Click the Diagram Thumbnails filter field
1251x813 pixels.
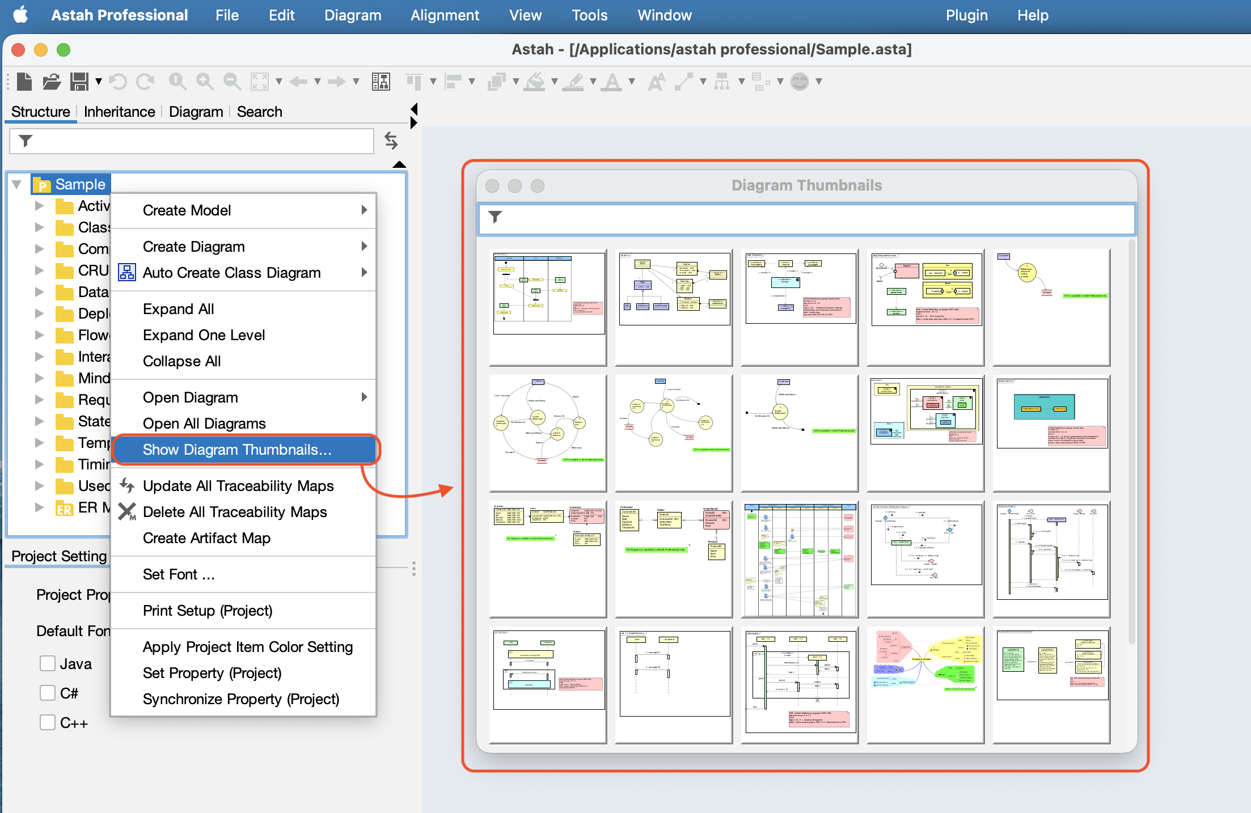(806, 219)
